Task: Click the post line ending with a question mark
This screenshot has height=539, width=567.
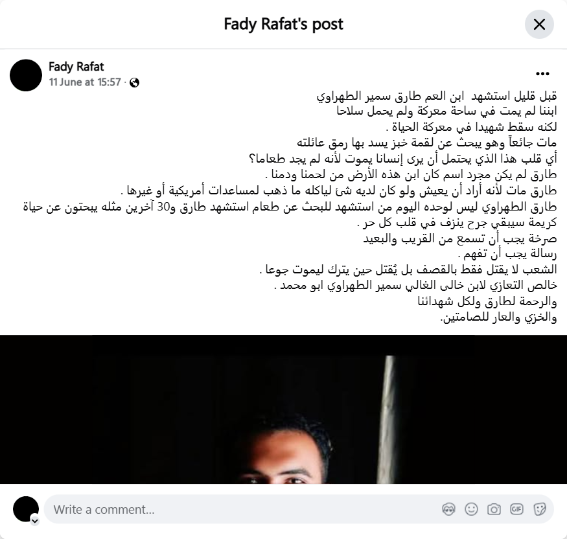Action: (403, 159)
